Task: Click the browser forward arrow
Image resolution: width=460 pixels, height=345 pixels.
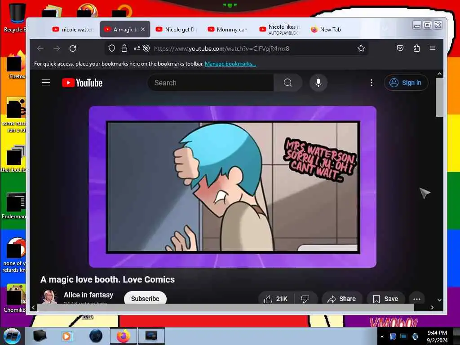Action: click(57, 49)
